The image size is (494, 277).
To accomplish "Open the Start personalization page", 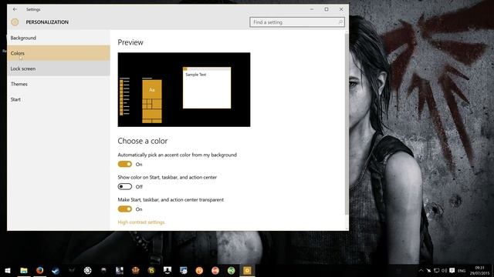I will [59, 99].
